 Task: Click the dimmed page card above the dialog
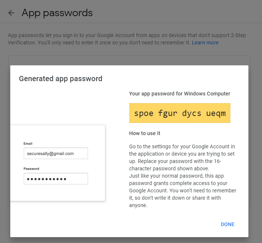[x=129, y=60]
